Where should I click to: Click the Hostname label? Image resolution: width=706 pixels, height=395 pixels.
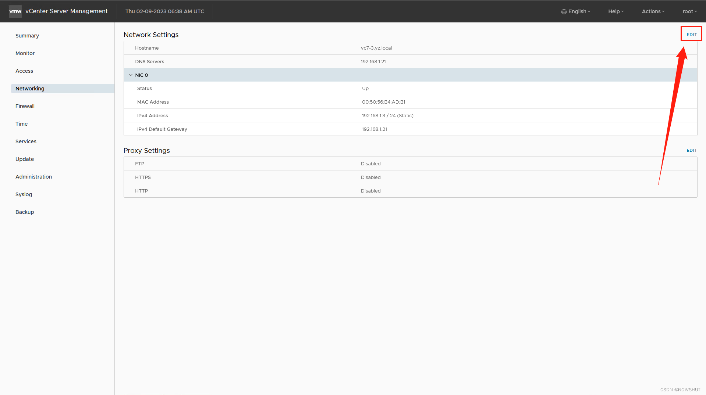[x=147, y=48]
